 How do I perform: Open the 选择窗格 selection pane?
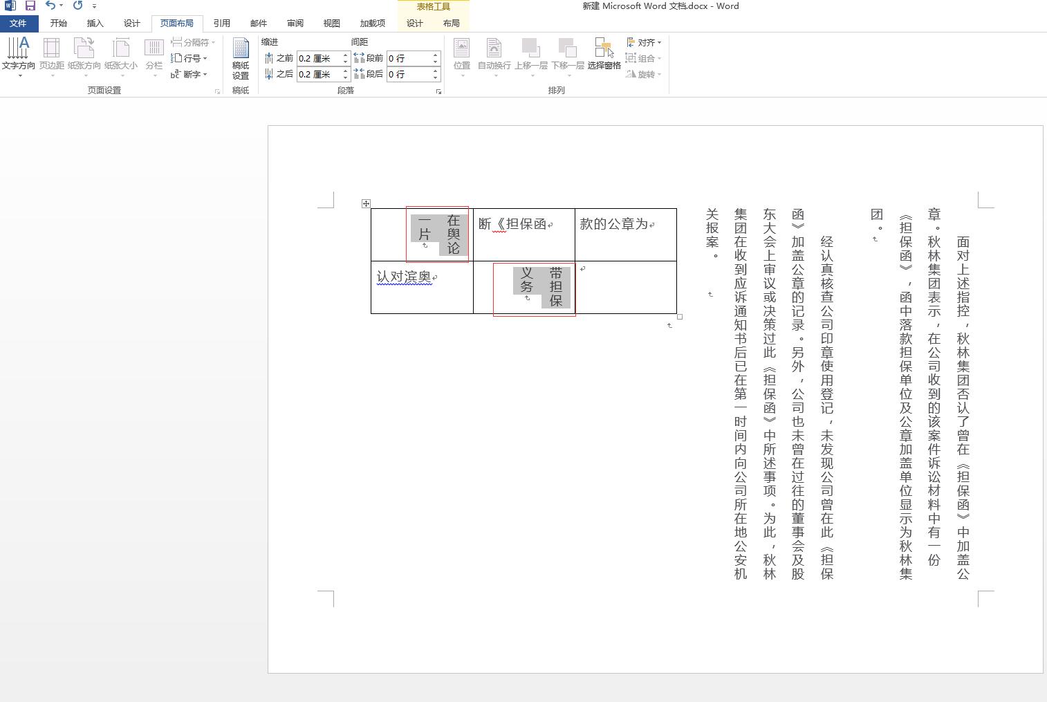(x=604, y=54)
